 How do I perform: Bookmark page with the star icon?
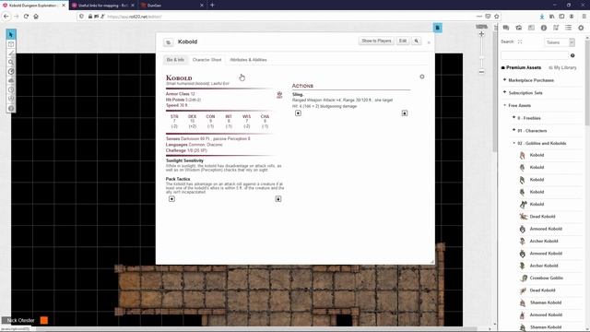[497, 17]
